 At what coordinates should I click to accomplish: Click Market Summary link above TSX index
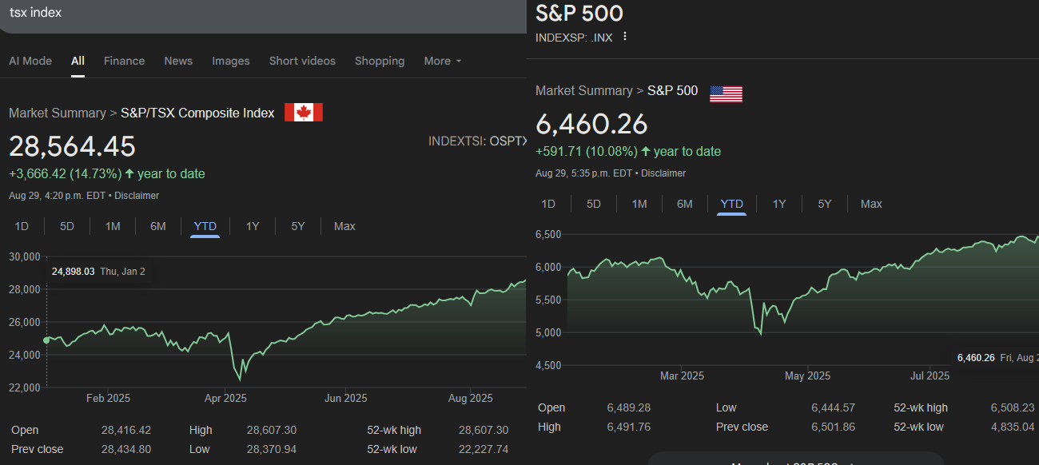pos(57,113)
